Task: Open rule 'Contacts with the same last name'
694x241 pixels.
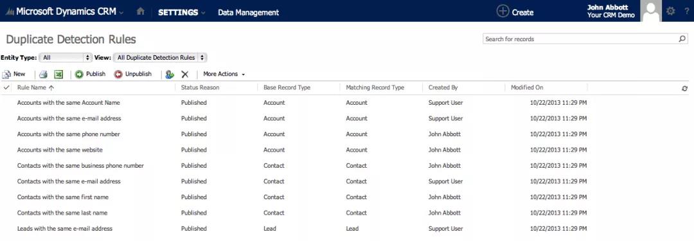Action: tap(62, 213)
